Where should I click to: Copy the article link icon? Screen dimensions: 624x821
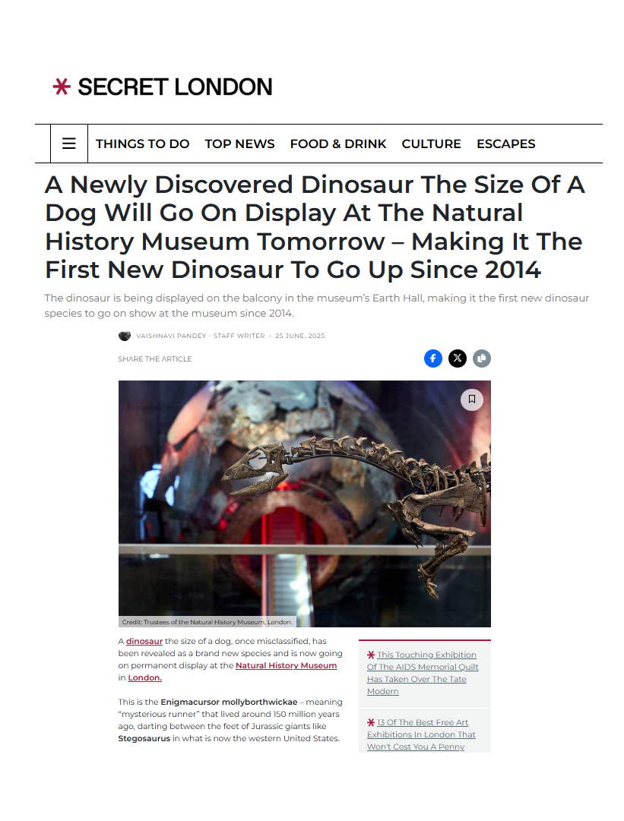pos(482,358)
